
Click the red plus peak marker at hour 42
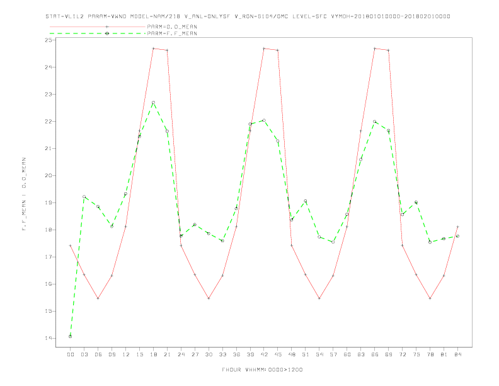coord(264,49)
